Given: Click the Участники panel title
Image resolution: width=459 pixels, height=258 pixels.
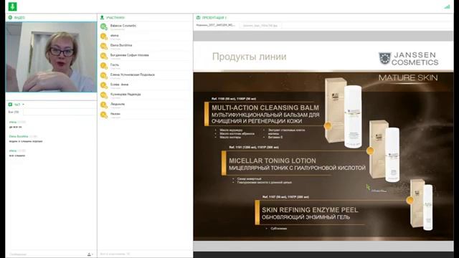Looking at the screenshot, I should click(x=115, y=17).
